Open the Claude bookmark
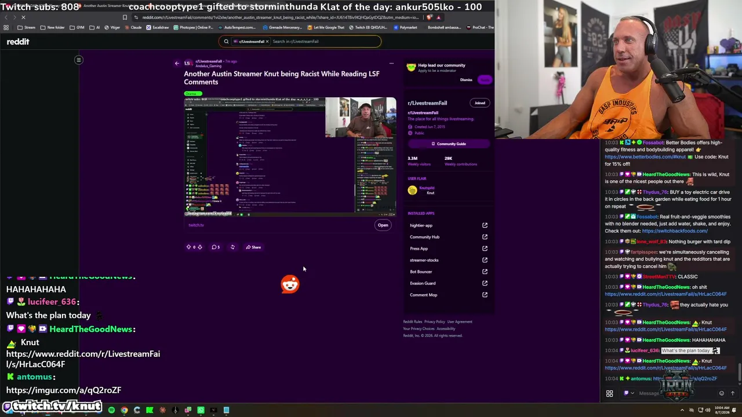 [x=134, y=27]
